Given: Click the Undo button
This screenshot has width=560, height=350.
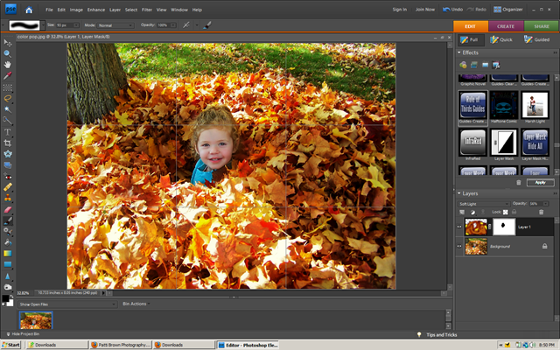Looking at the screenshot, I should [x=453, y=10].
